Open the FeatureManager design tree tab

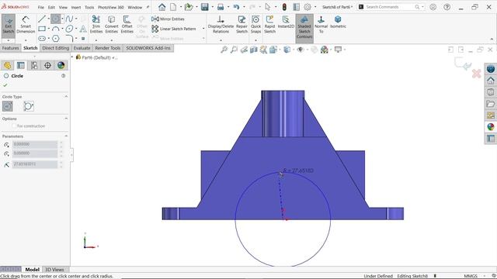pyautogui.click(x=7, y=65)
